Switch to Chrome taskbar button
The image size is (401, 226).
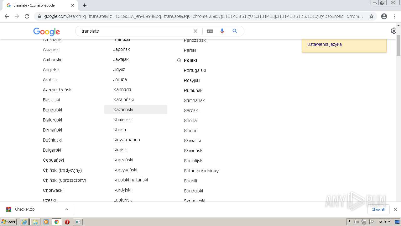tap(57, 222)
